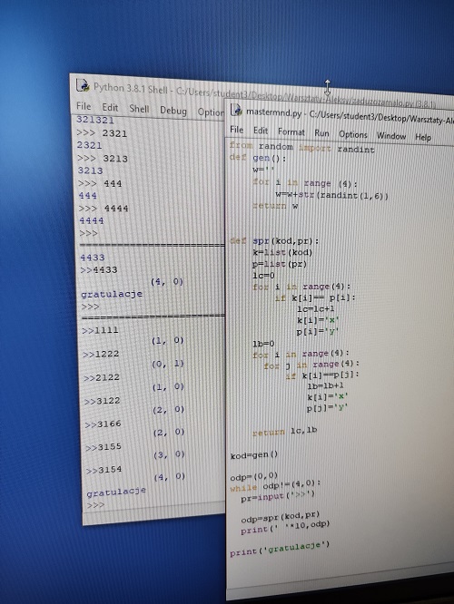Image resolution: width=454 pixels, height=604 pixels.
Task: Click the 'p=list(pr)' line
Action: click(x=280, y=264)
